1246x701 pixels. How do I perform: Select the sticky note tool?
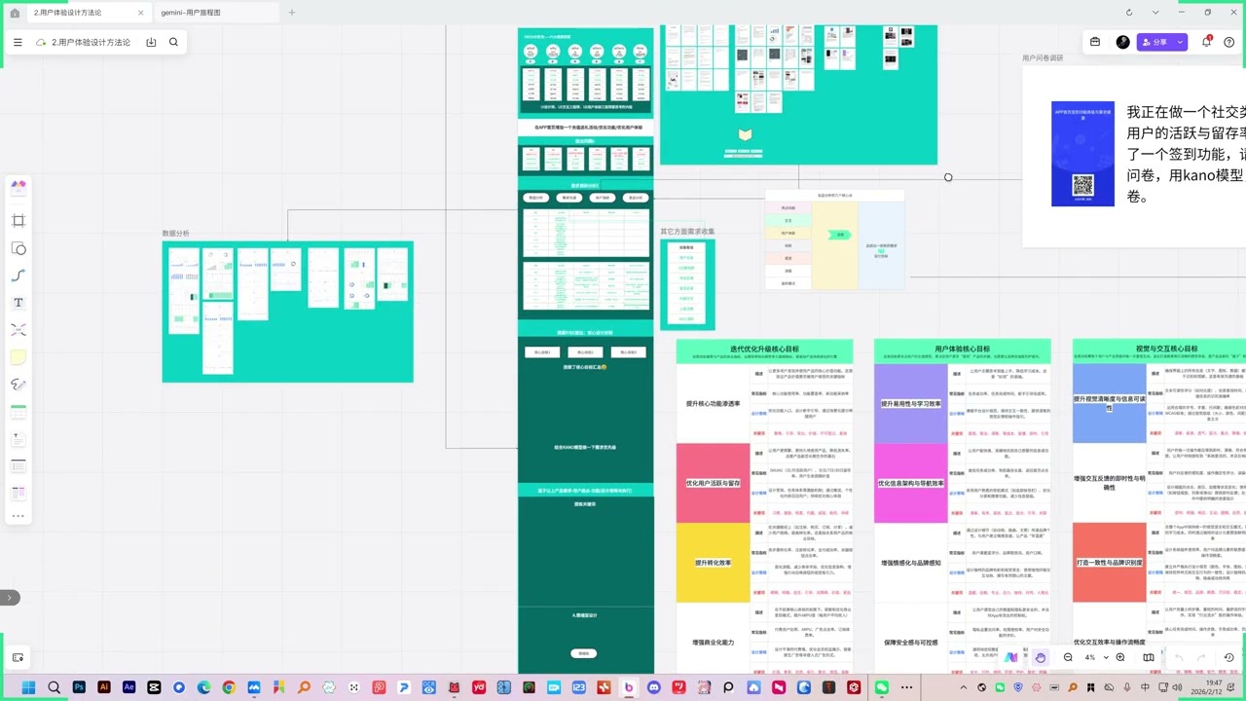coord(18,357)
